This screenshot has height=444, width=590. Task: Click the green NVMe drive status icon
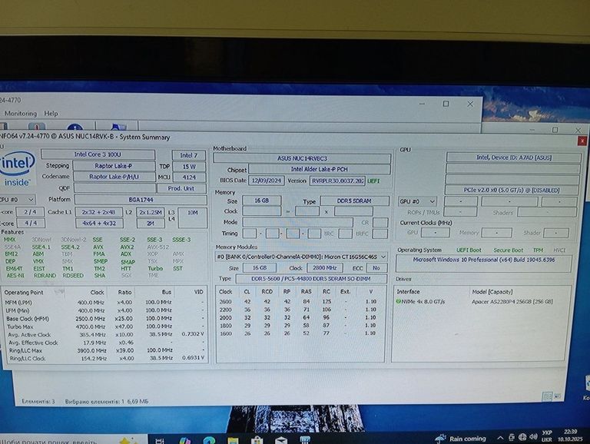(x=399, y=302)
